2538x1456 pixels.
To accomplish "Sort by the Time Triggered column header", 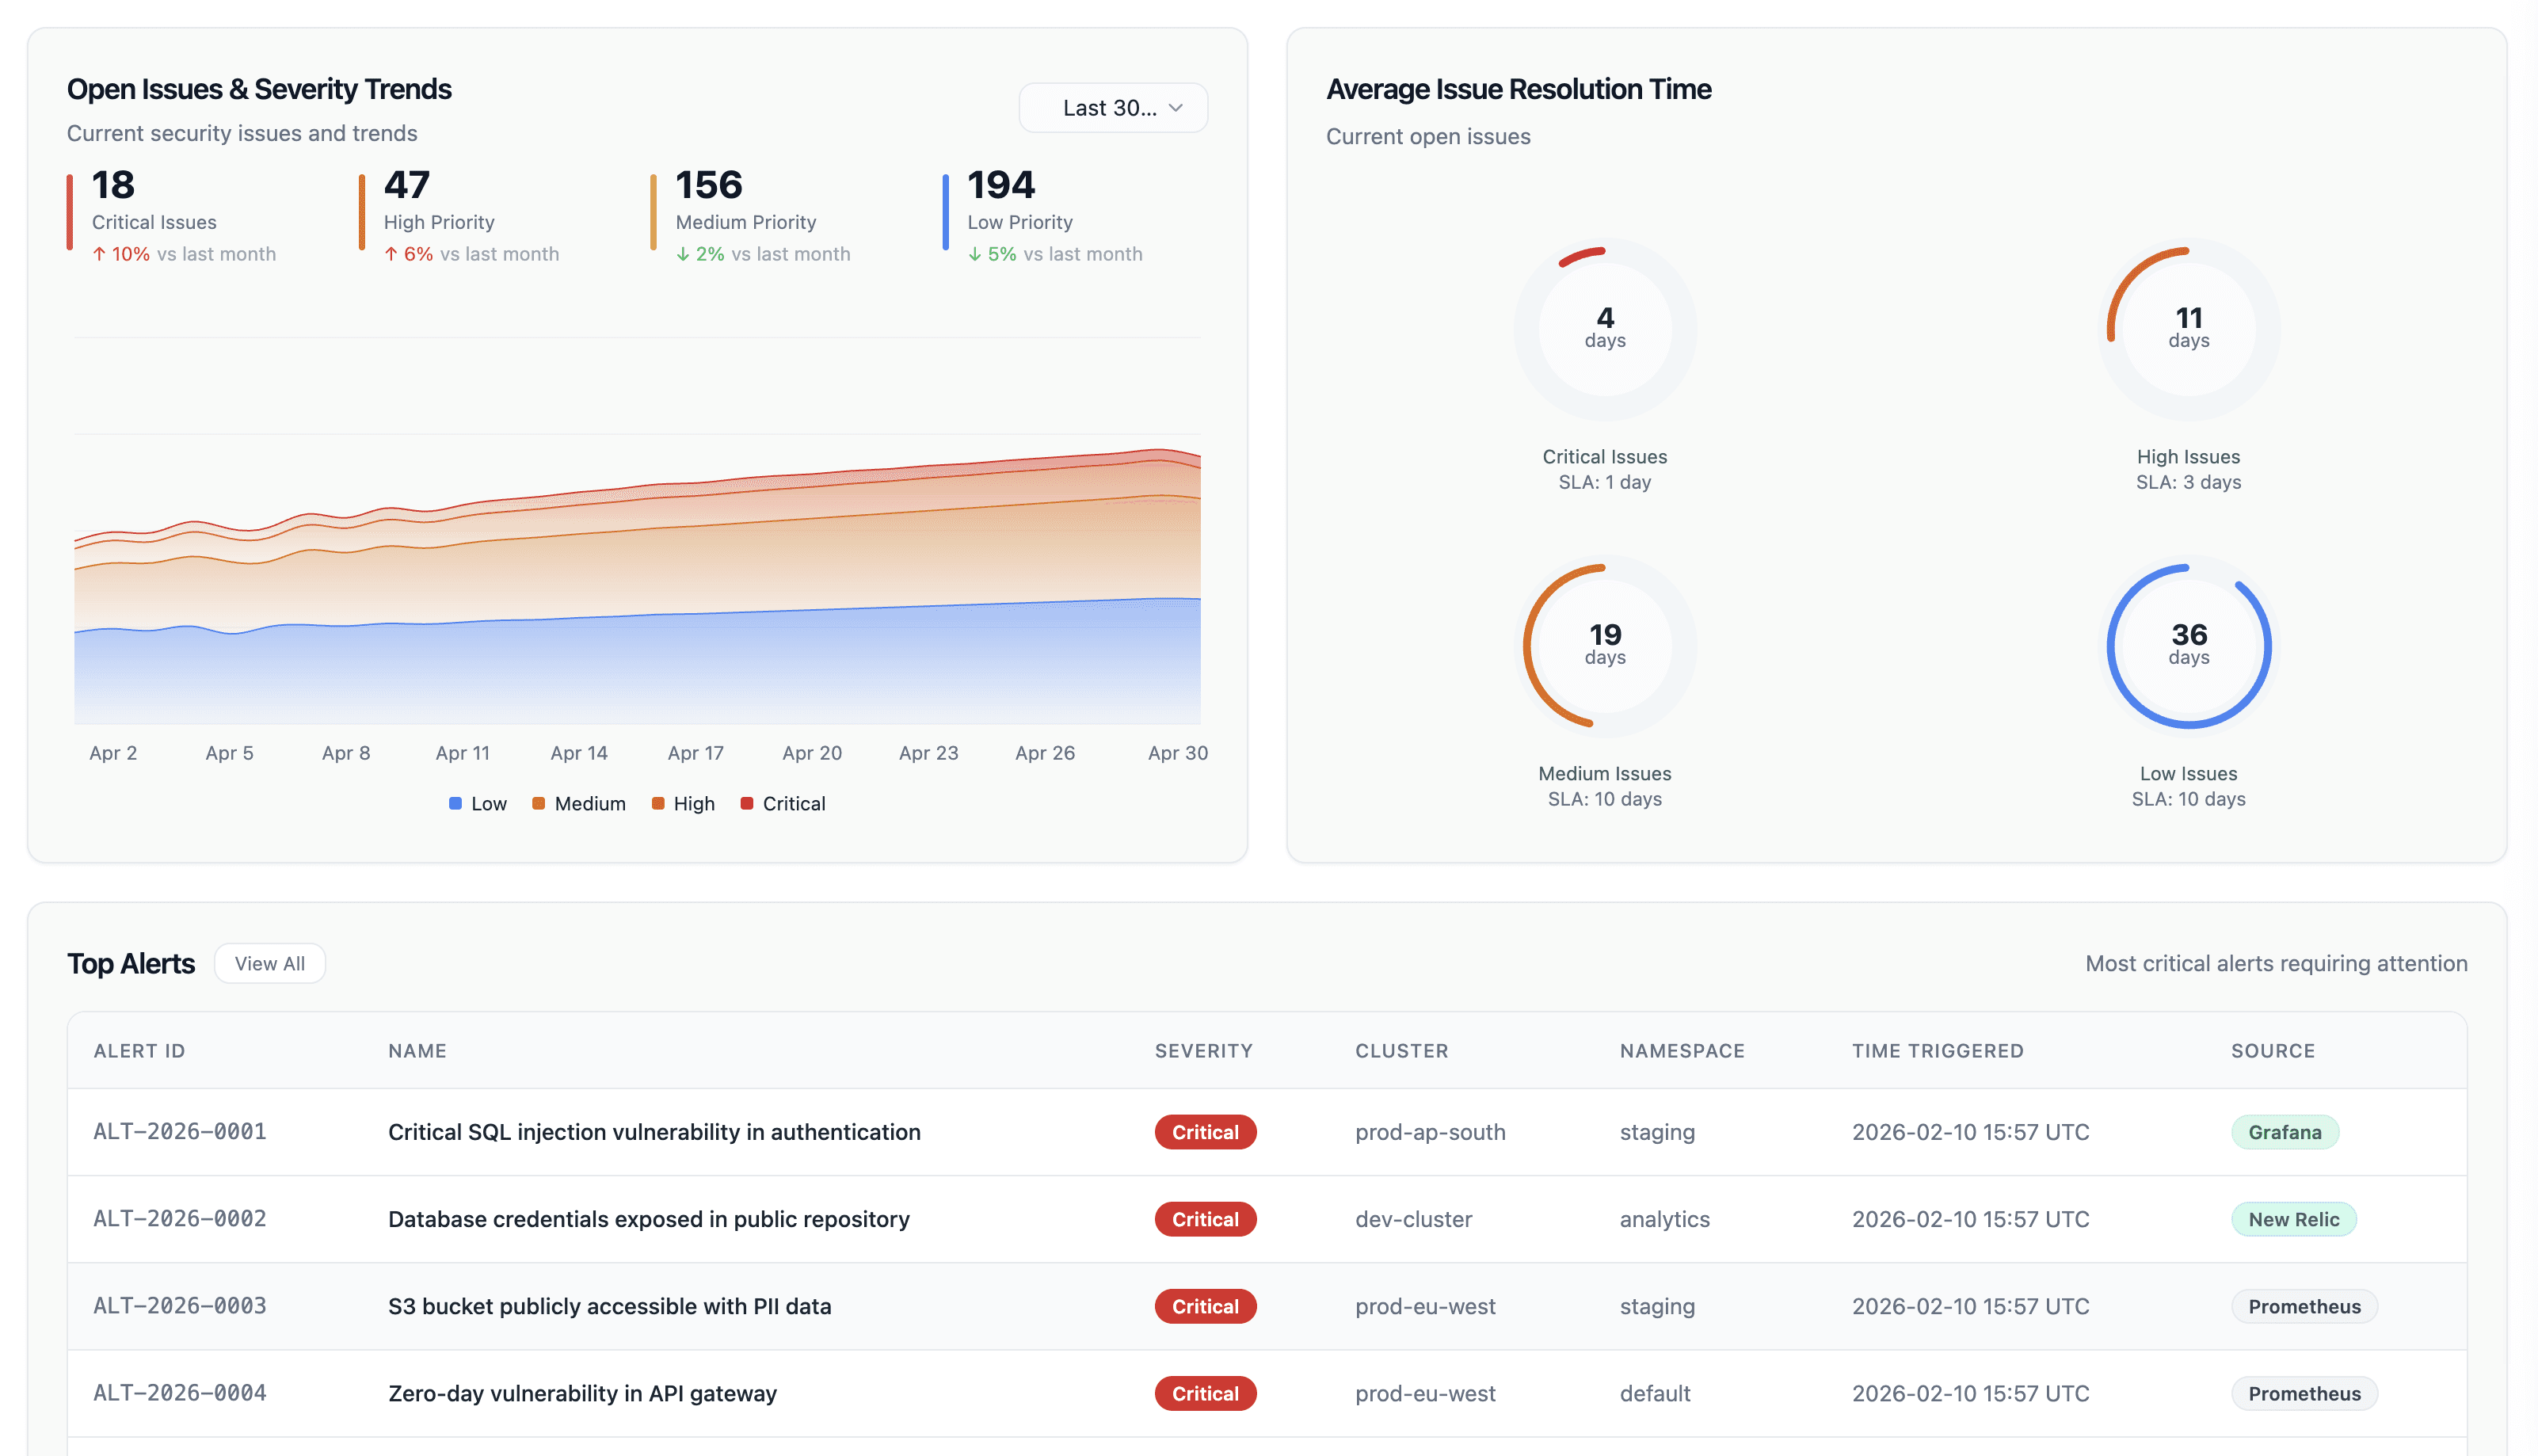I will (1937, 1051).
